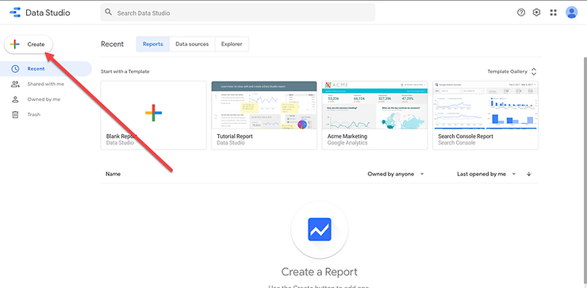The image size is (587, 288).
Task: Click the colorful plus icon in Create
Action: tap(14, 44)
